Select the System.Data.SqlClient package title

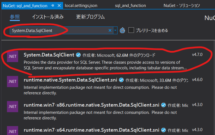(x=49, y=55)
